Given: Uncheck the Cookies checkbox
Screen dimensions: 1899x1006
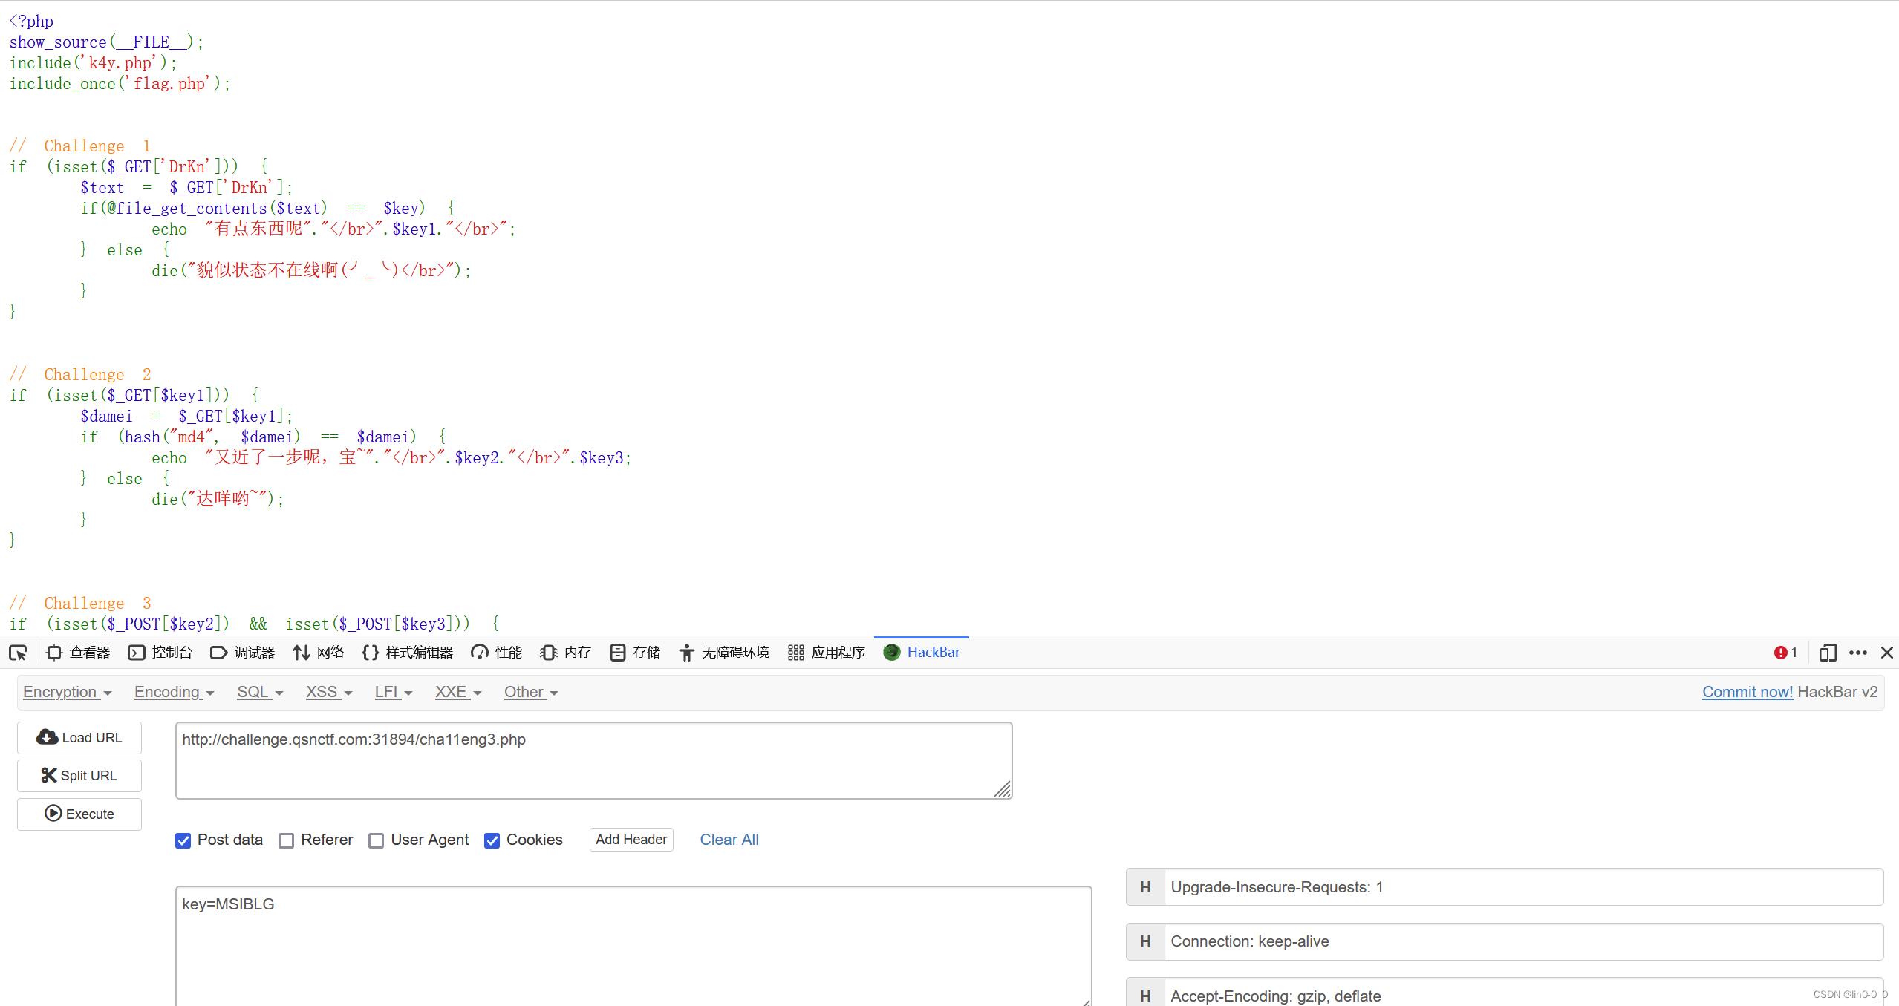Looking at the screenshot, I should pos(492,840).
